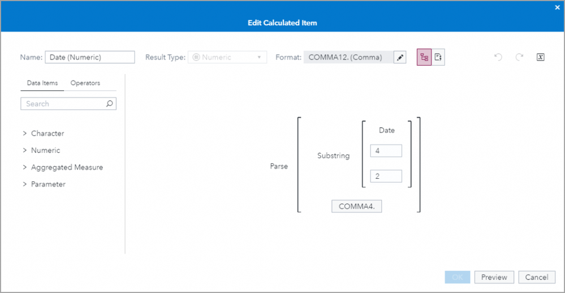The height and width of the screenshot is (293, 565).
Task: Click the COMMA4. format box in expression
Action: pyautogui.click(x=357, y=206)
